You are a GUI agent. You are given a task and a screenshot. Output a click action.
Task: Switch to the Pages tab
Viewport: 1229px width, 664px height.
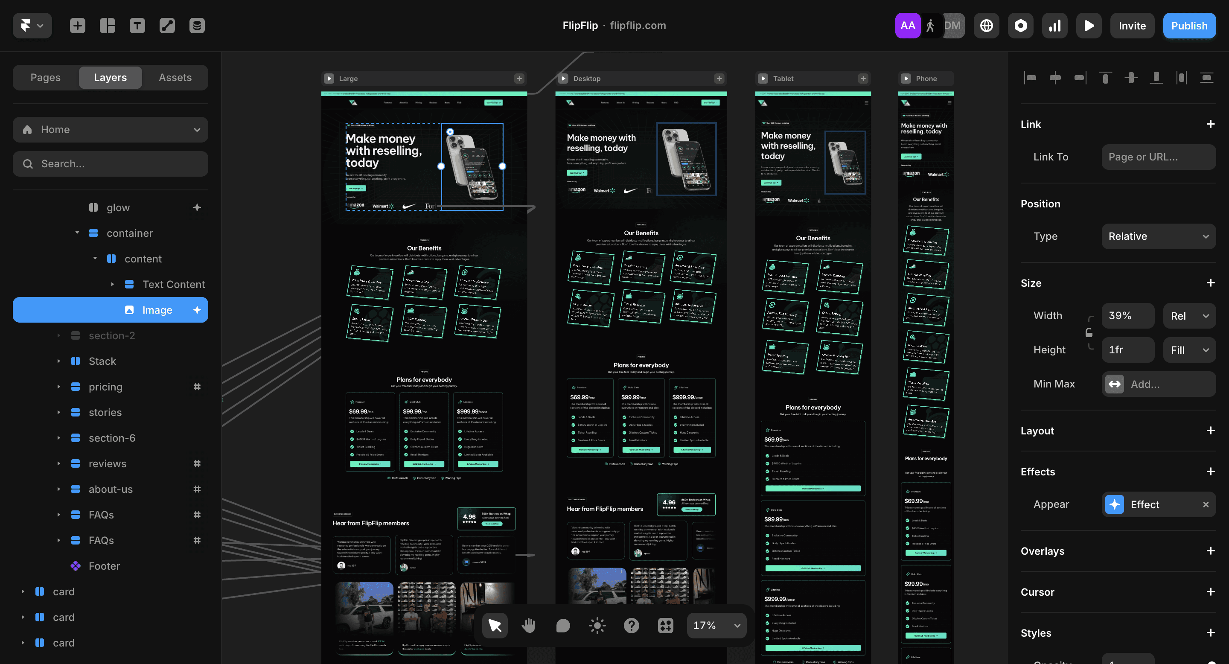pos(45,77)
